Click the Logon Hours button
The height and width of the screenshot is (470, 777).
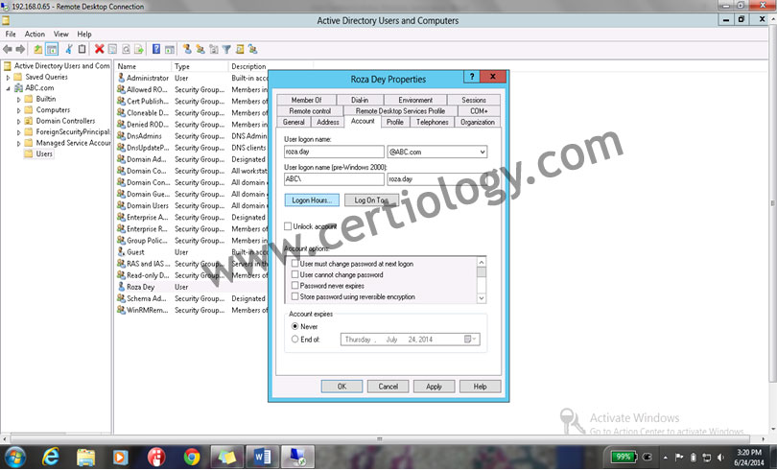point(312,200)
